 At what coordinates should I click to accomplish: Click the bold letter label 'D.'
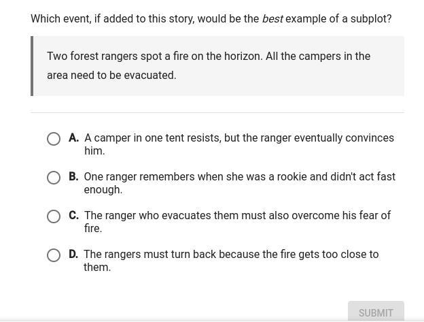tap(73, 254)
